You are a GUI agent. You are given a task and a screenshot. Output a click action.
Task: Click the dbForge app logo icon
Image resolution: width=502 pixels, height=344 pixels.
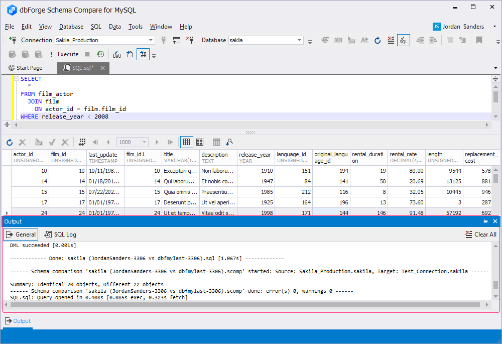pyautogui.click(x=12, y=10)
